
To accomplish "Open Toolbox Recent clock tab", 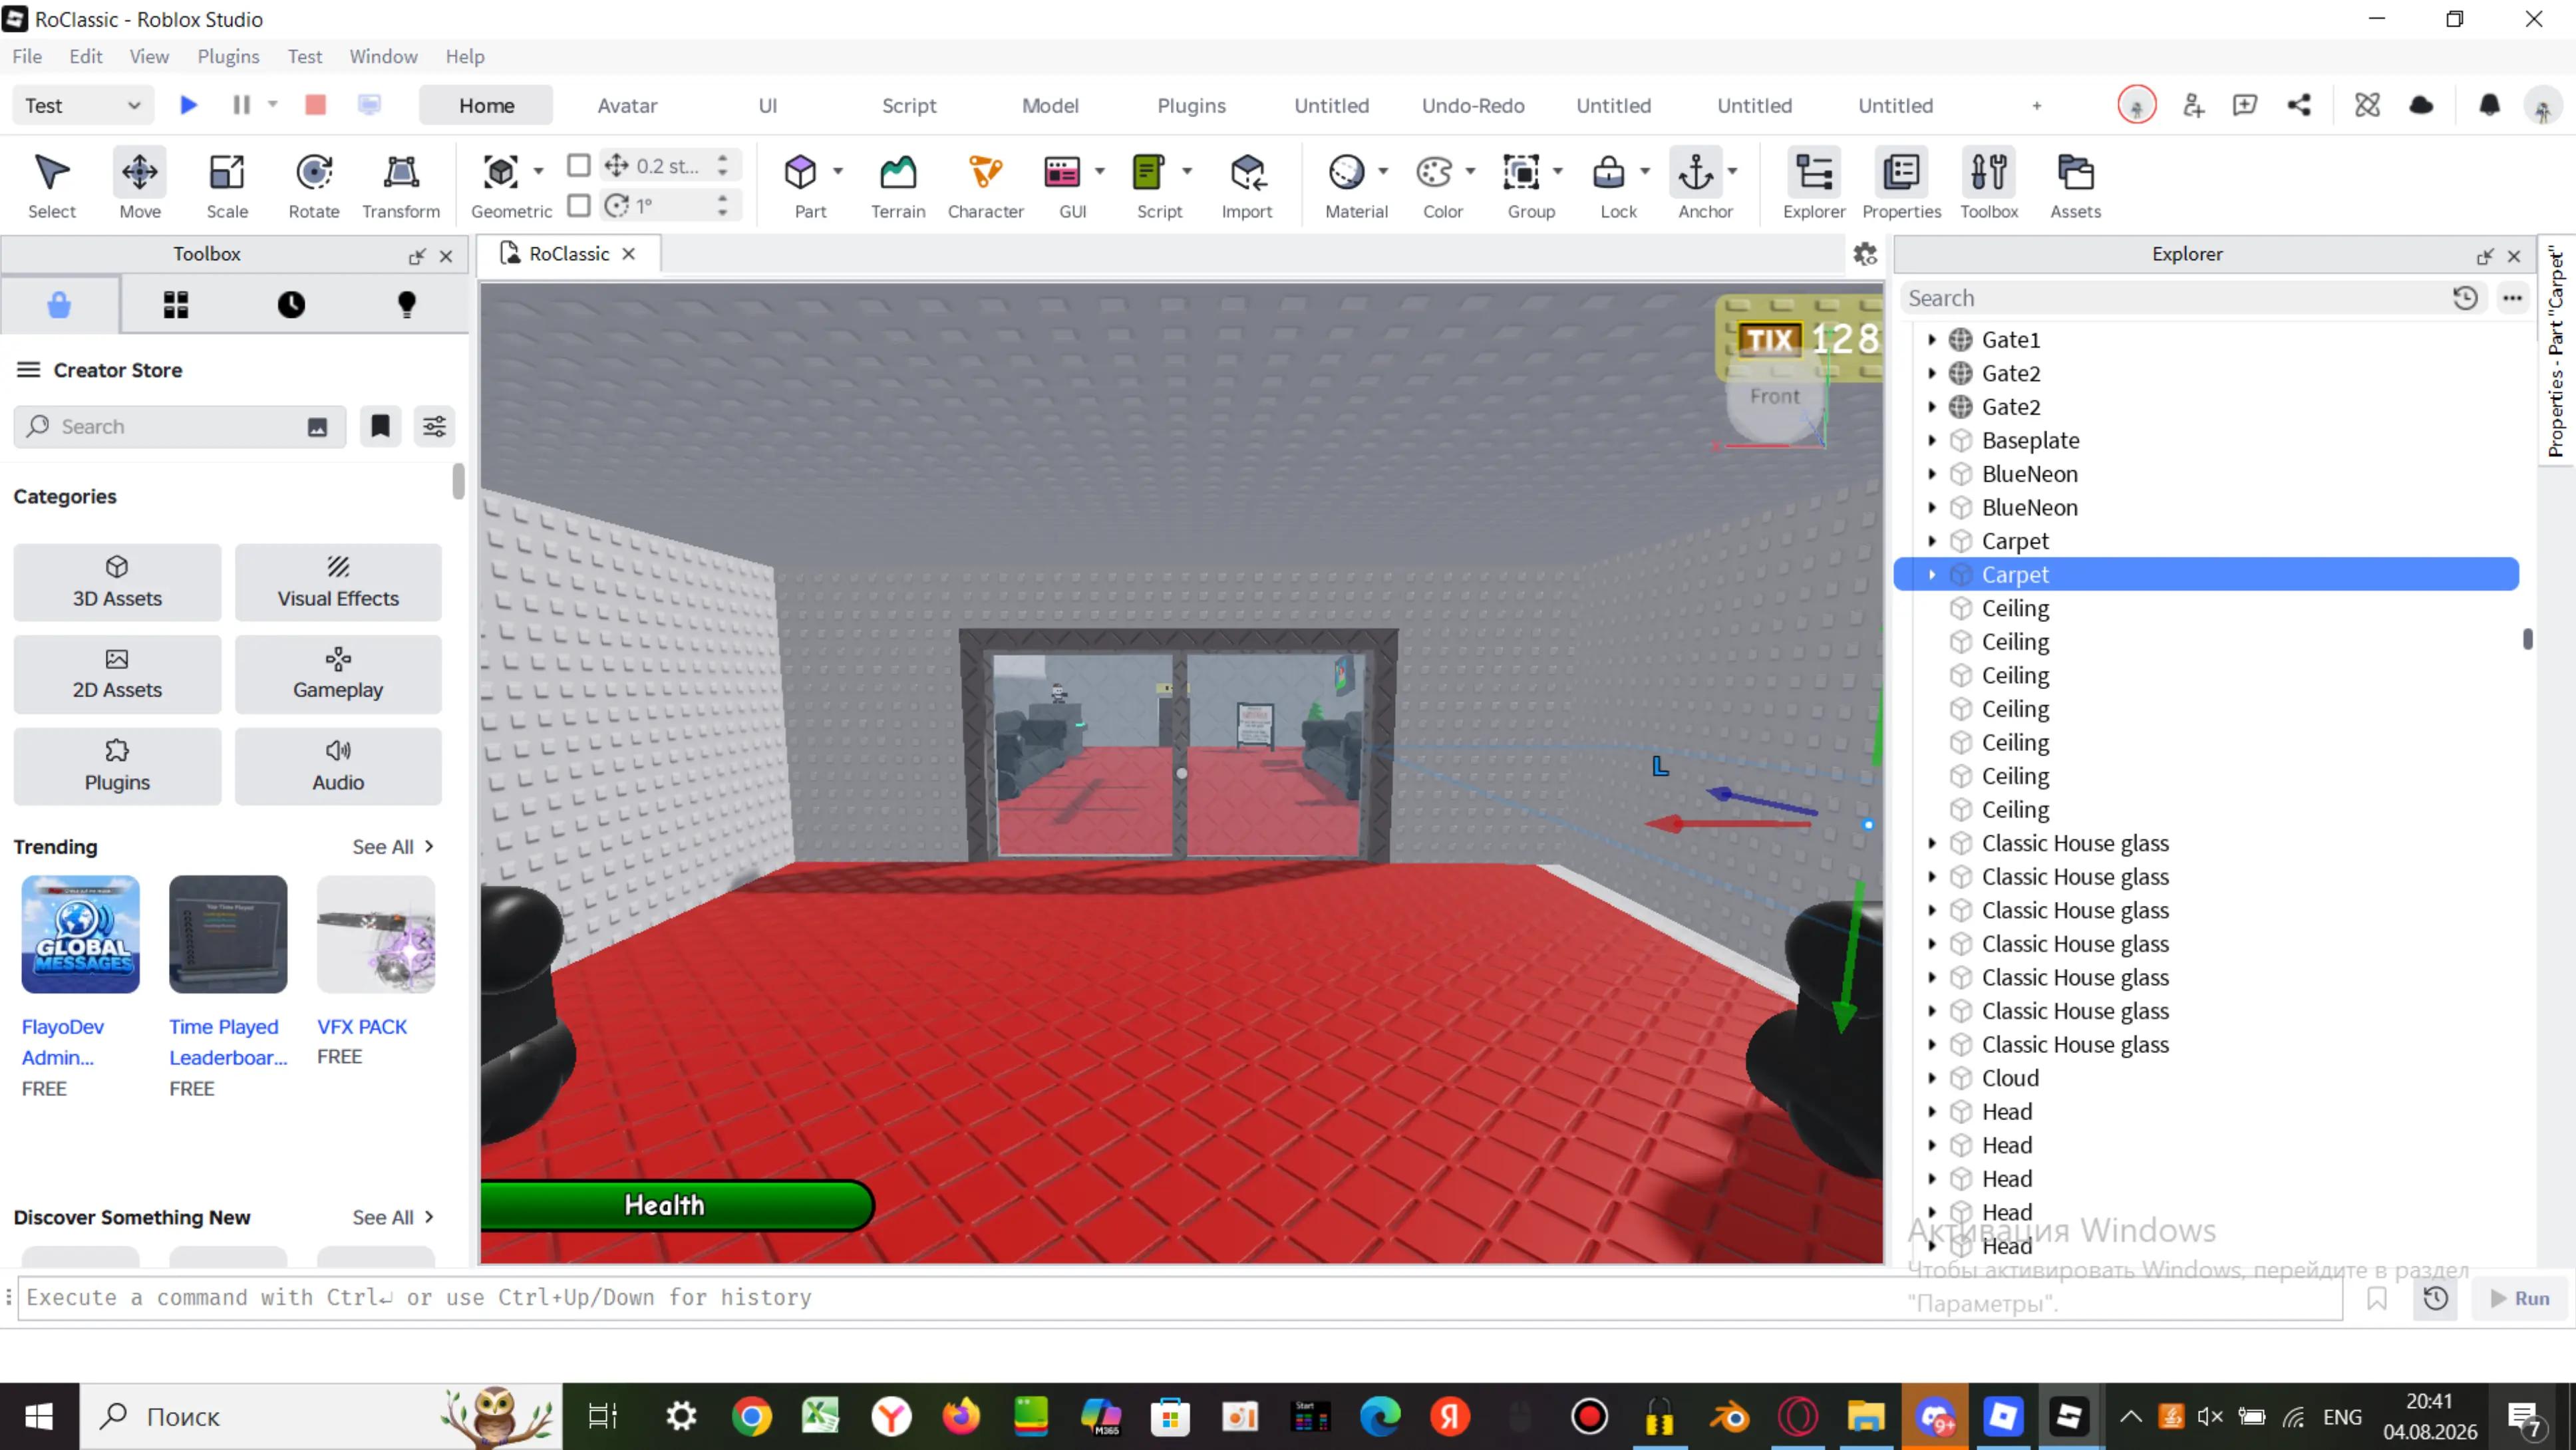I will click(x=291, y=304).
